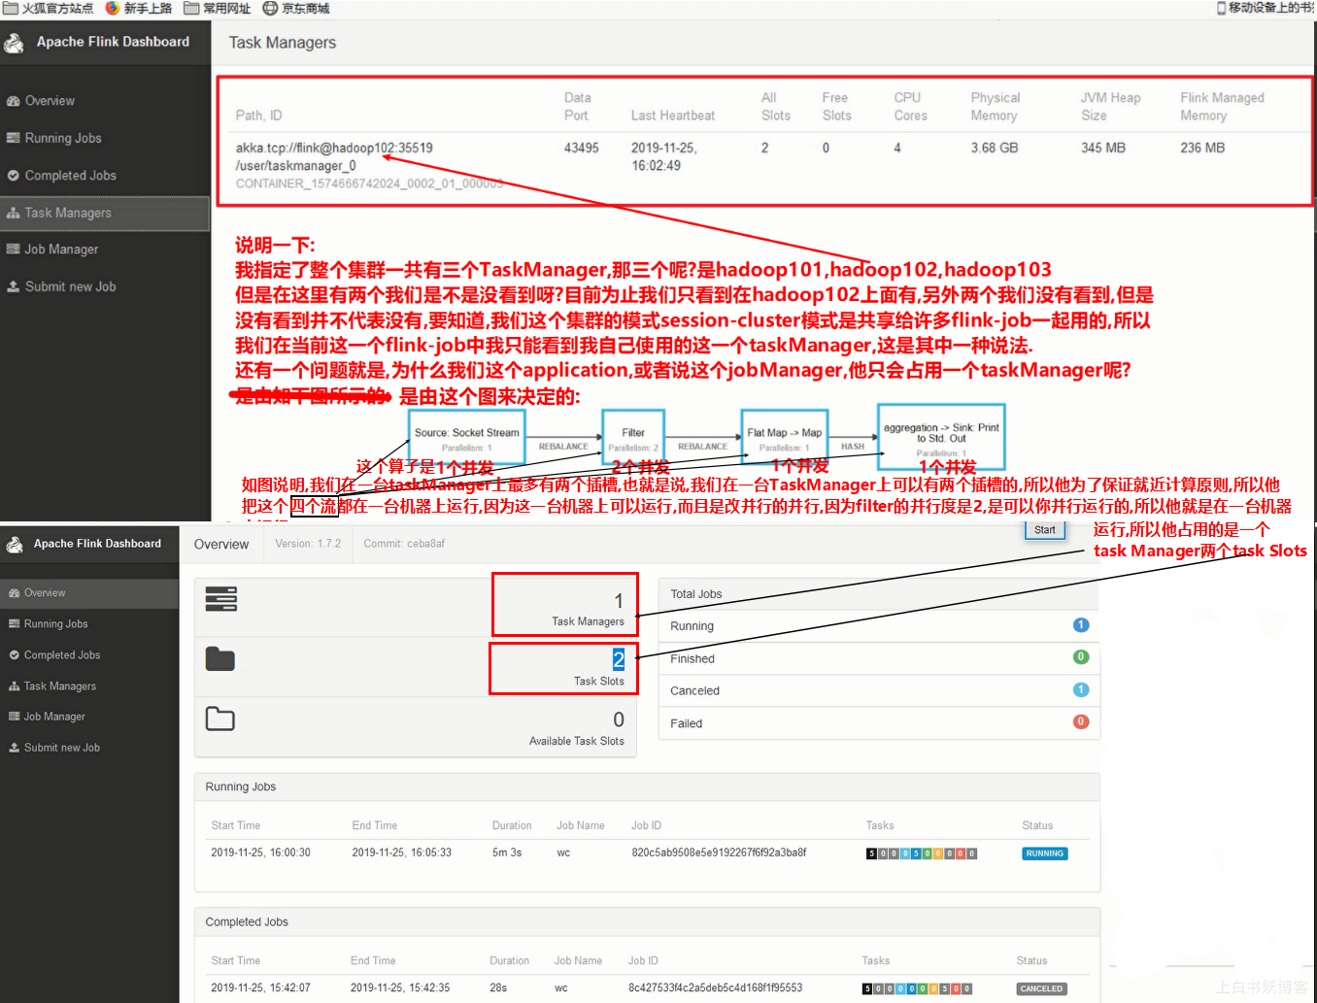This screenshot has height=1003, width=1317.
Task: Click Running Jobs start time 2019-11-25, 16:00:30
Action: point(260,853)
